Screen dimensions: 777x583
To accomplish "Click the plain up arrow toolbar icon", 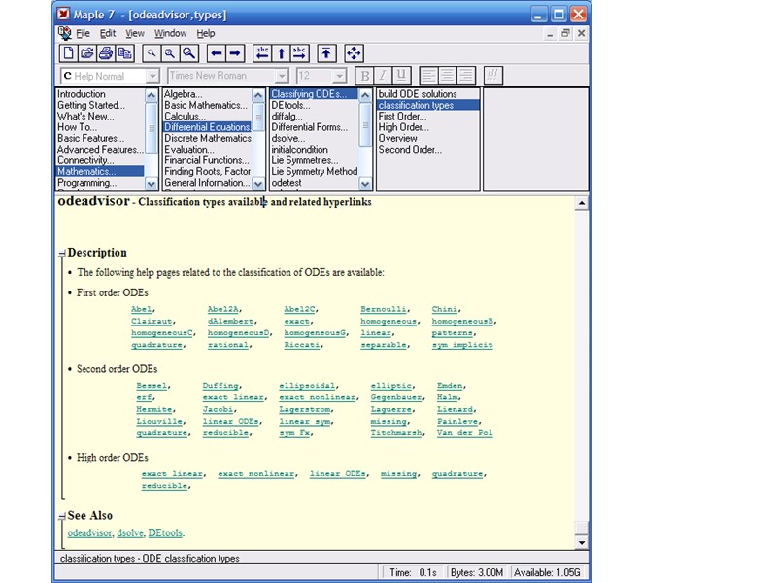I will coord(281,53).
